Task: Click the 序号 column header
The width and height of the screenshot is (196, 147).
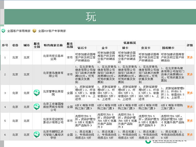Action: [x=5, y=45]
